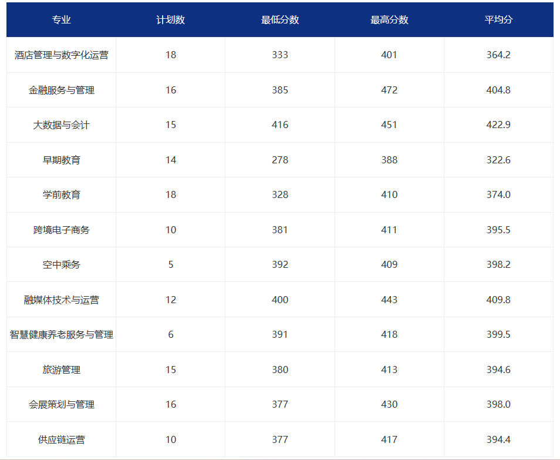
Task: Select the 旅游管理 major cell
Action: (x=61, y=369)
